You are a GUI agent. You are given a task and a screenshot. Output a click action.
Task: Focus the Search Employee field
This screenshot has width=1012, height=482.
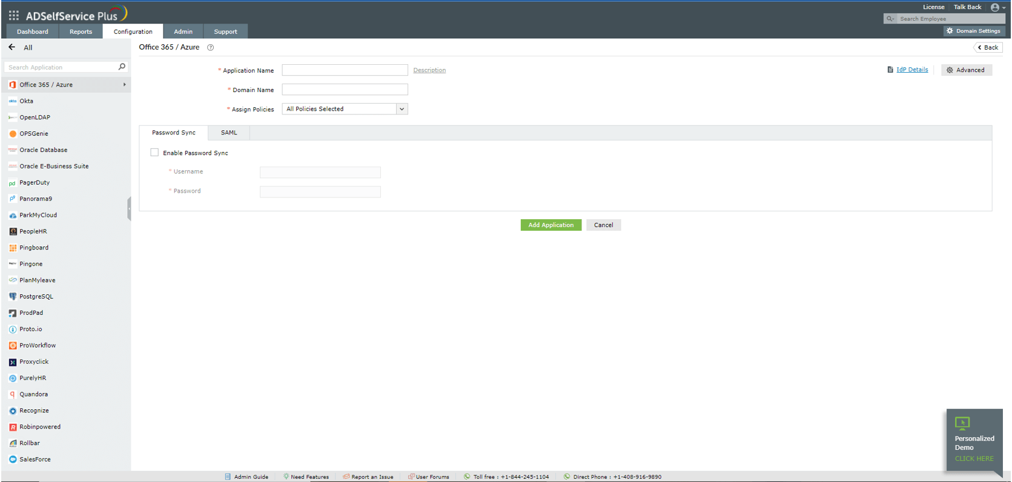click(950, 19)
